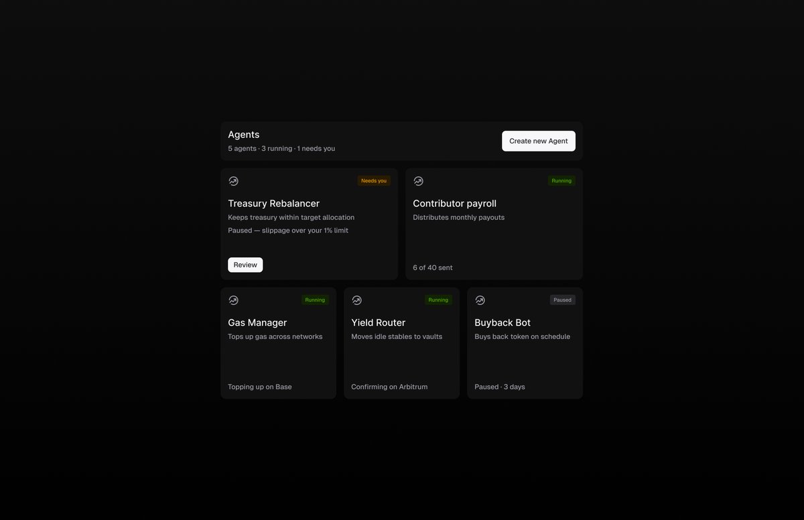Click the Gas Manager card icon
804x520 pixels.
pos(233,300)
